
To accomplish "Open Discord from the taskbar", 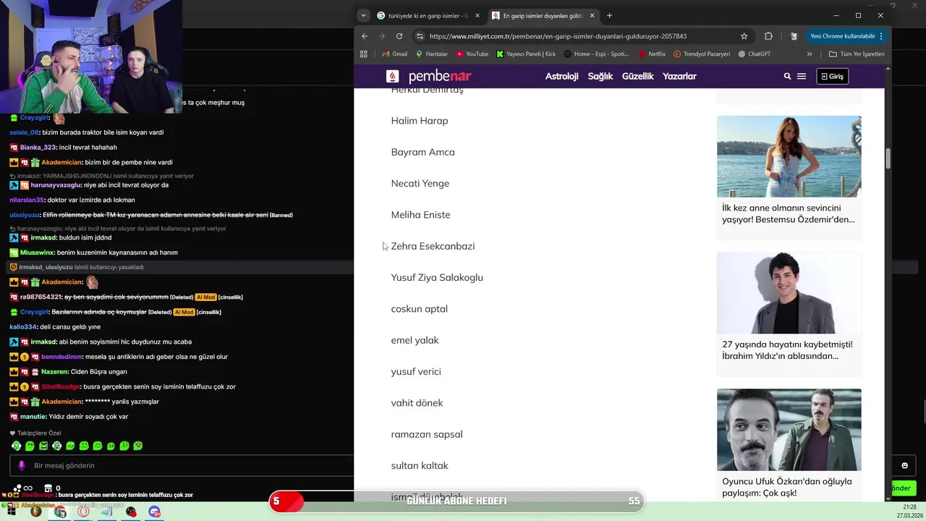I will point(154,512).
